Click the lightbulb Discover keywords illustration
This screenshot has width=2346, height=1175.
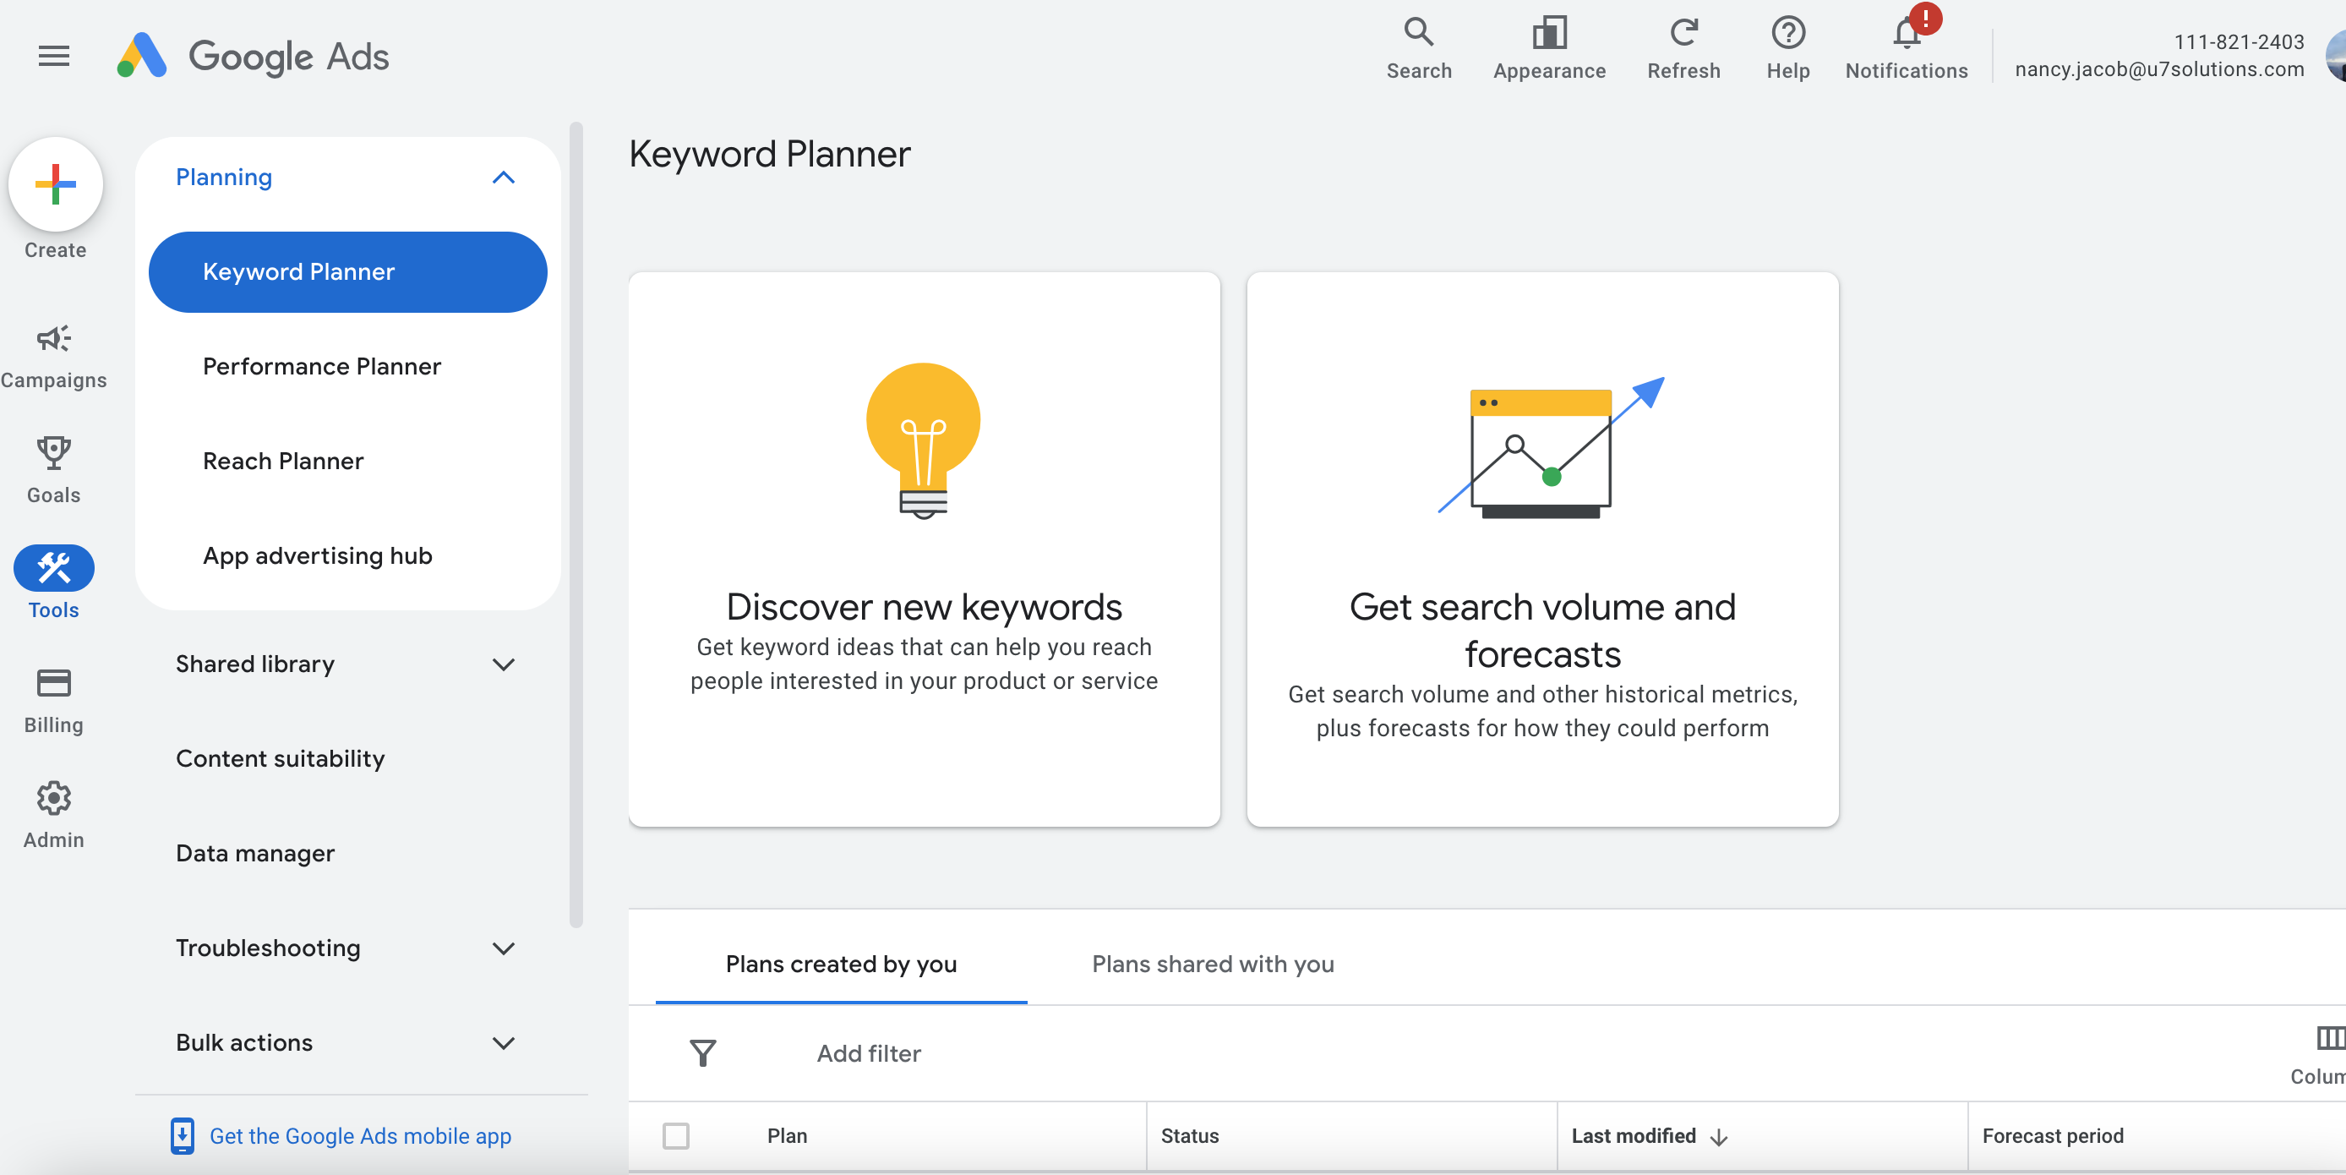click(923, 441)
